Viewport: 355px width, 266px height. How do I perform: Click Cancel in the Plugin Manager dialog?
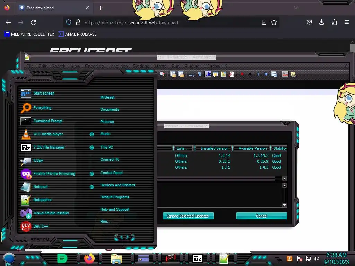[x=261, y=216]
